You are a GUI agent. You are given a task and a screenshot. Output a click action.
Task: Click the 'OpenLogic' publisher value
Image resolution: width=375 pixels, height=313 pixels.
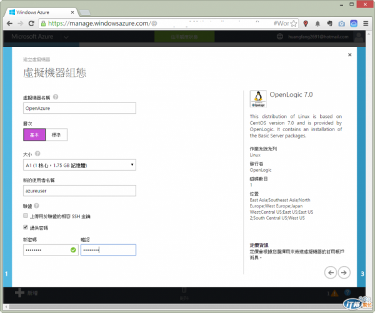[261, 170]
